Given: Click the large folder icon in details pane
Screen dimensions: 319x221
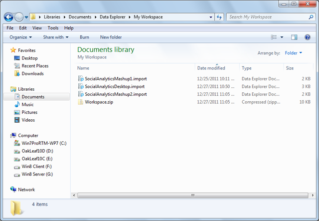Looking at the screenshot, I should pyautogui.click(x=16, y=208).
